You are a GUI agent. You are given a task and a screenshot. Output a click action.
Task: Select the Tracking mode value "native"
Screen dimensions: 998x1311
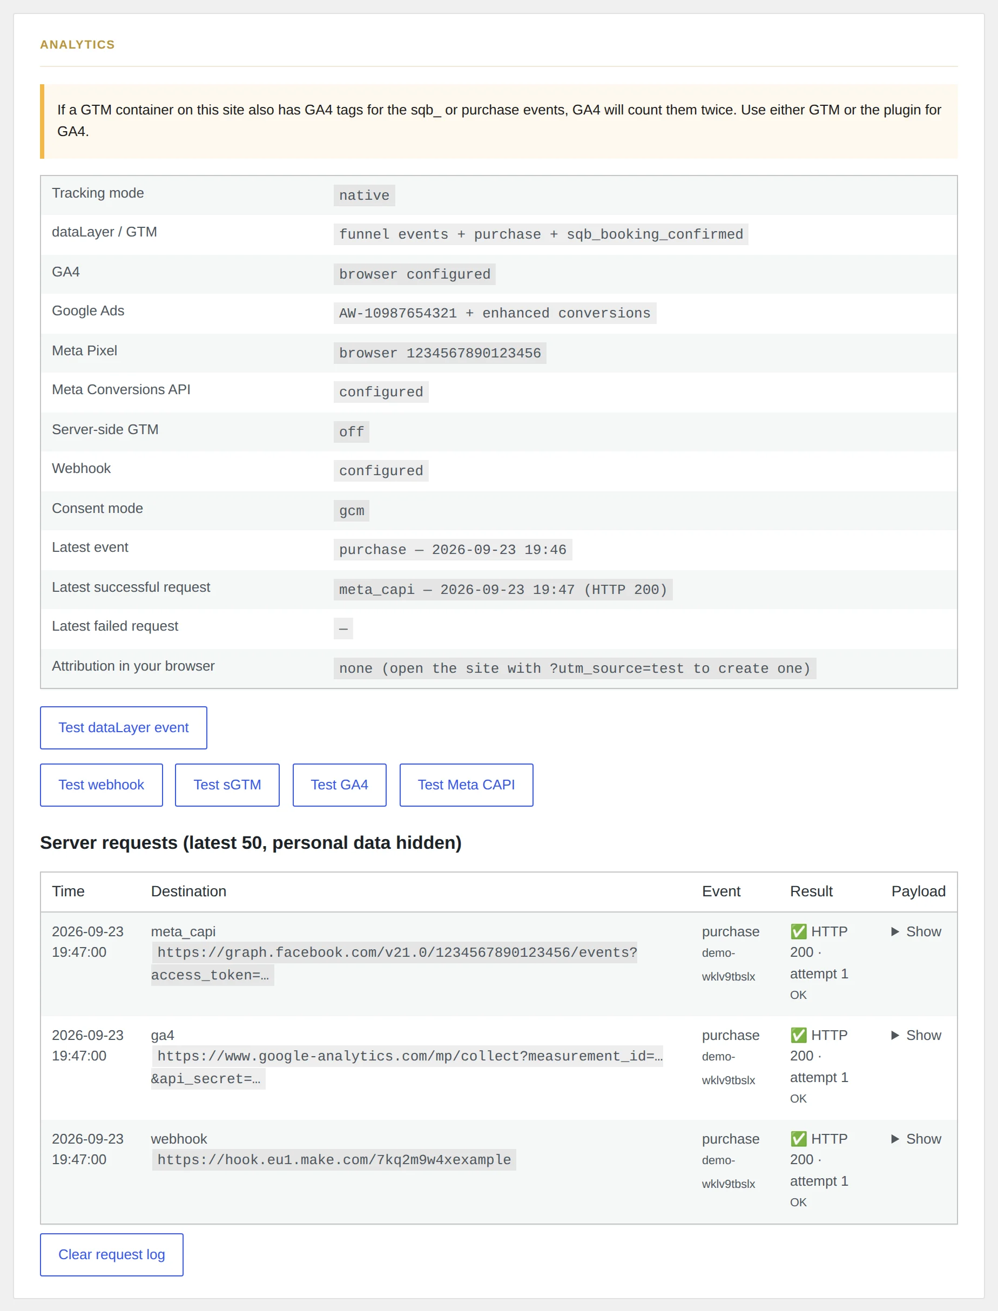tap(364, 195)
